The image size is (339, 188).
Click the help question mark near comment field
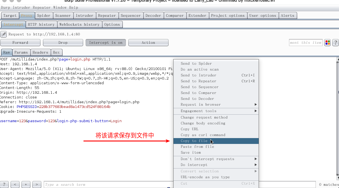pyautogui.click(x=335, y=43)
